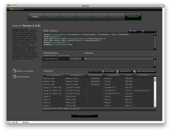Click the 'Lorem ipsum dolor si...' notes cell
The image size is (171, 132).
[x=143, y=91]
